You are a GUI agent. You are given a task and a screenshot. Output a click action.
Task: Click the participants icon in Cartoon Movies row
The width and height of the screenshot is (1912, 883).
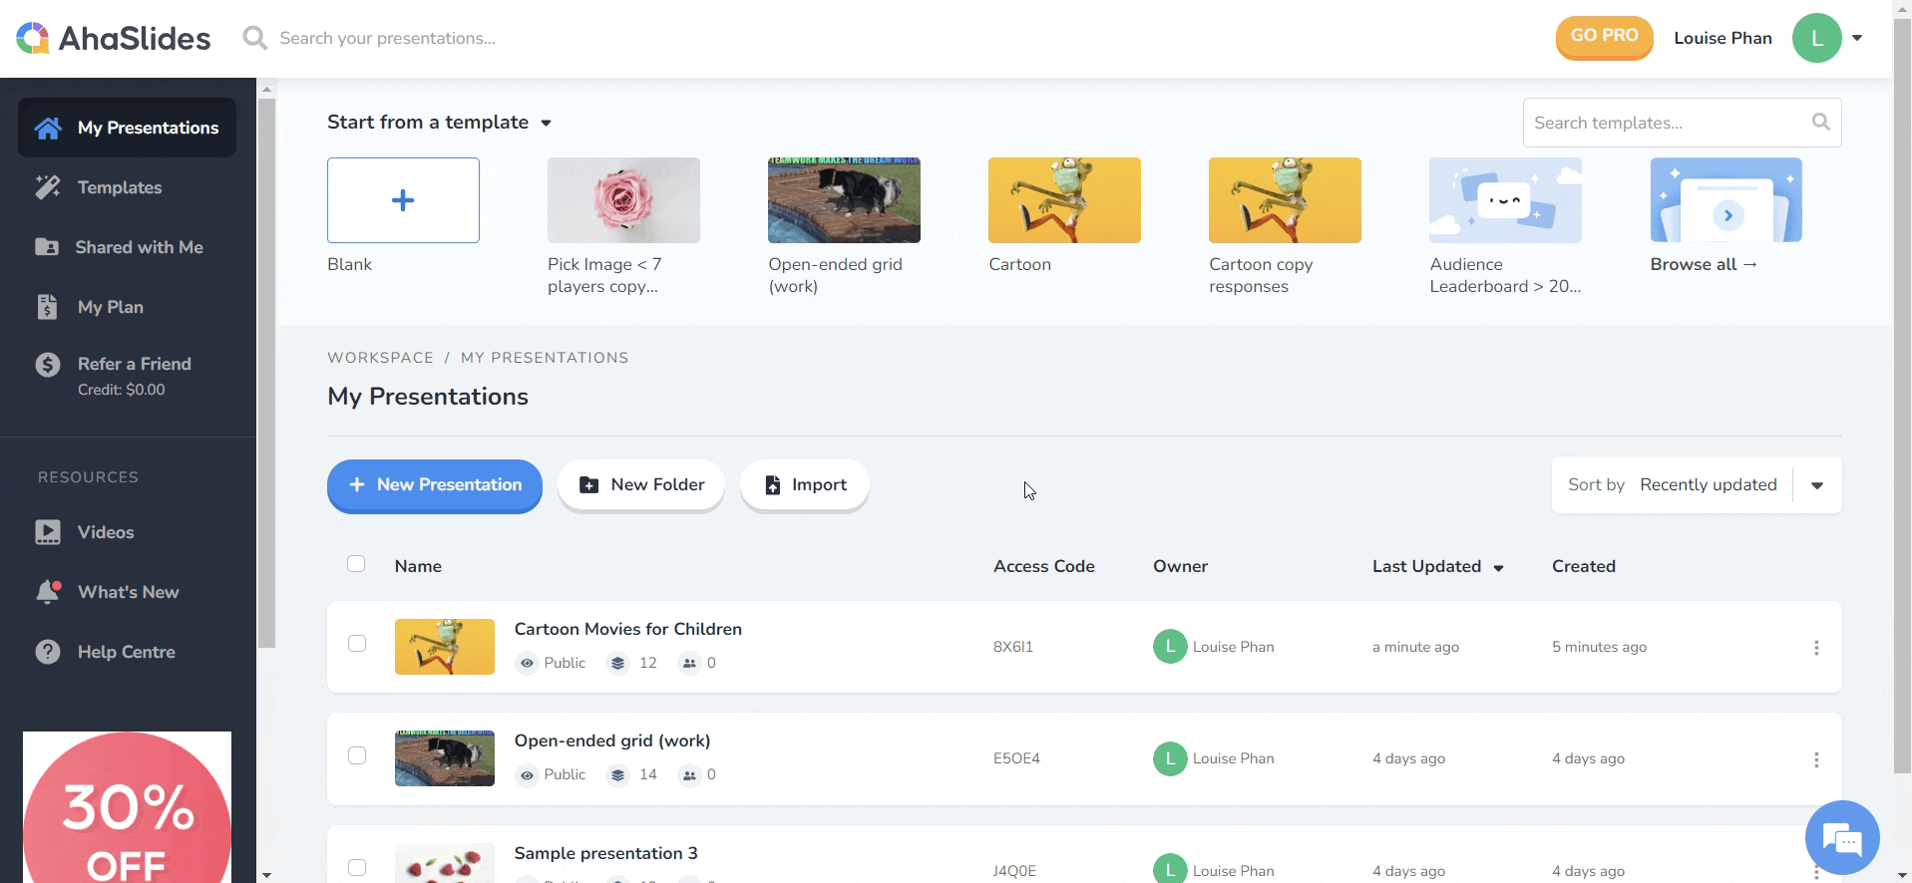[689, 663]
